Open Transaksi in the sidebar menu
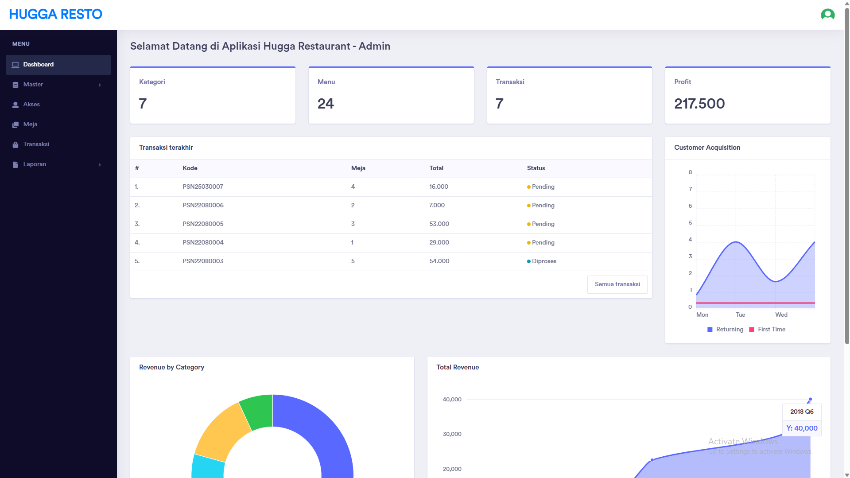 (58, 144)
